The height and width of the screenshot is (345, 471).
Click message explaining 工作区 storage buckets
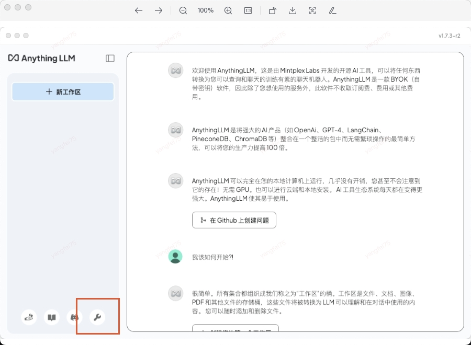[304, 303]
